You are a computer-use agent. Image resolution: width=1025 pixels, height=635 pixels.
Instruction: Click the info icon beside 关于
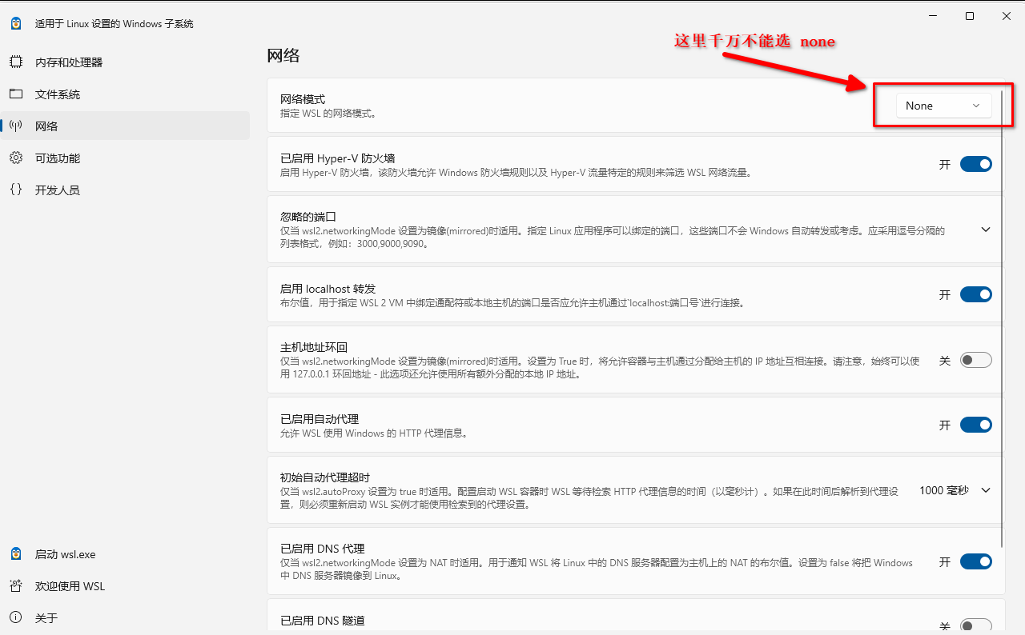16,617
